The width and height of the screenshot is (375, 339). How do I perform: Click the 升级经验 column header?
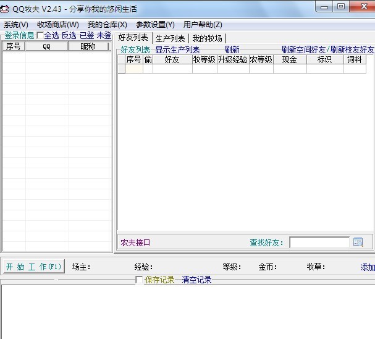click(x=233, y=59)
